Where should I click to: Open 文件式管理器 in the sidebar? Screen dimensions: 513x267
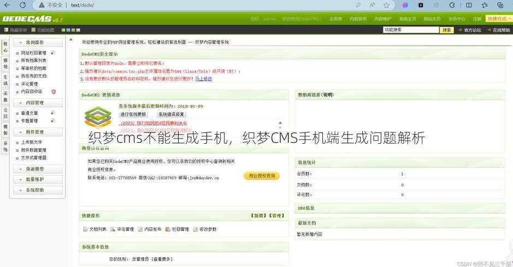point(34,157)
